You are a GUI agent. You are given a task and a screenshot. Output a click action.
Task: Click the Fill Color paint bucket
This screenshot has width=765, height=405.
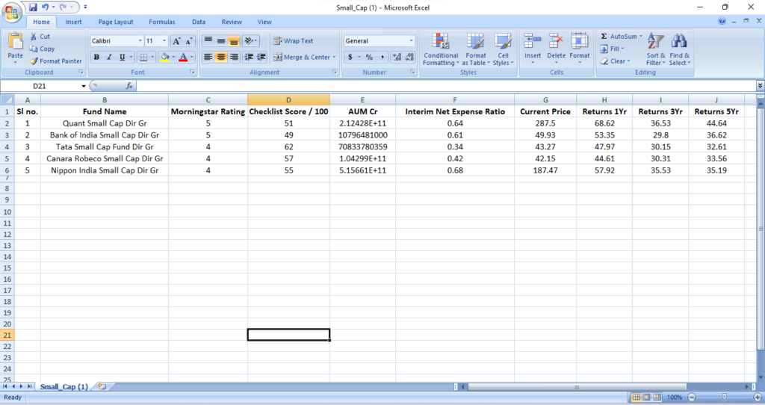pos(165,57)
